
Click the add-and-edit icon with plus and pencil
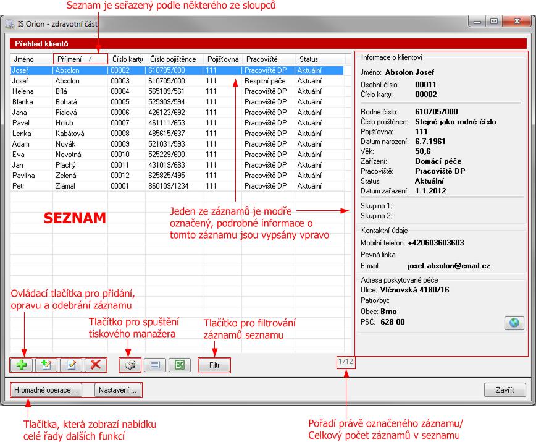pyautogui.click(x=46, y=365)
